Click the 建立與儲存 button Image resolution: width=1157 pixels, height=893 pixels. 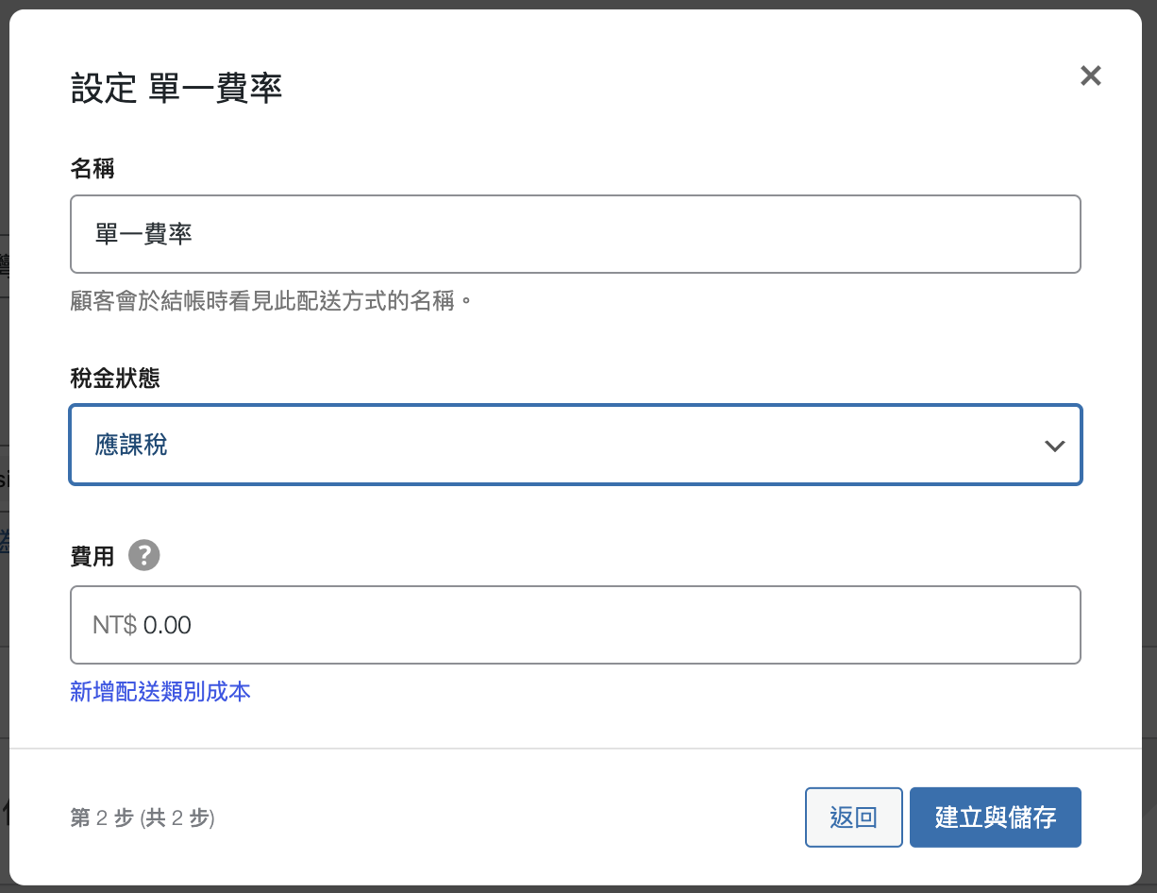pos(995,817)
